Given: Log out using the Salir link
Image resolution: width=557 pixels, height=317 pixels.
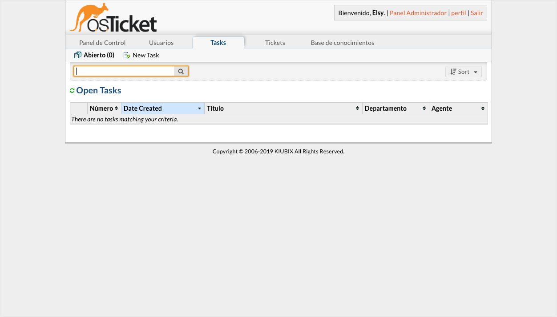Looking at the screenshot, I should (476, 13).
